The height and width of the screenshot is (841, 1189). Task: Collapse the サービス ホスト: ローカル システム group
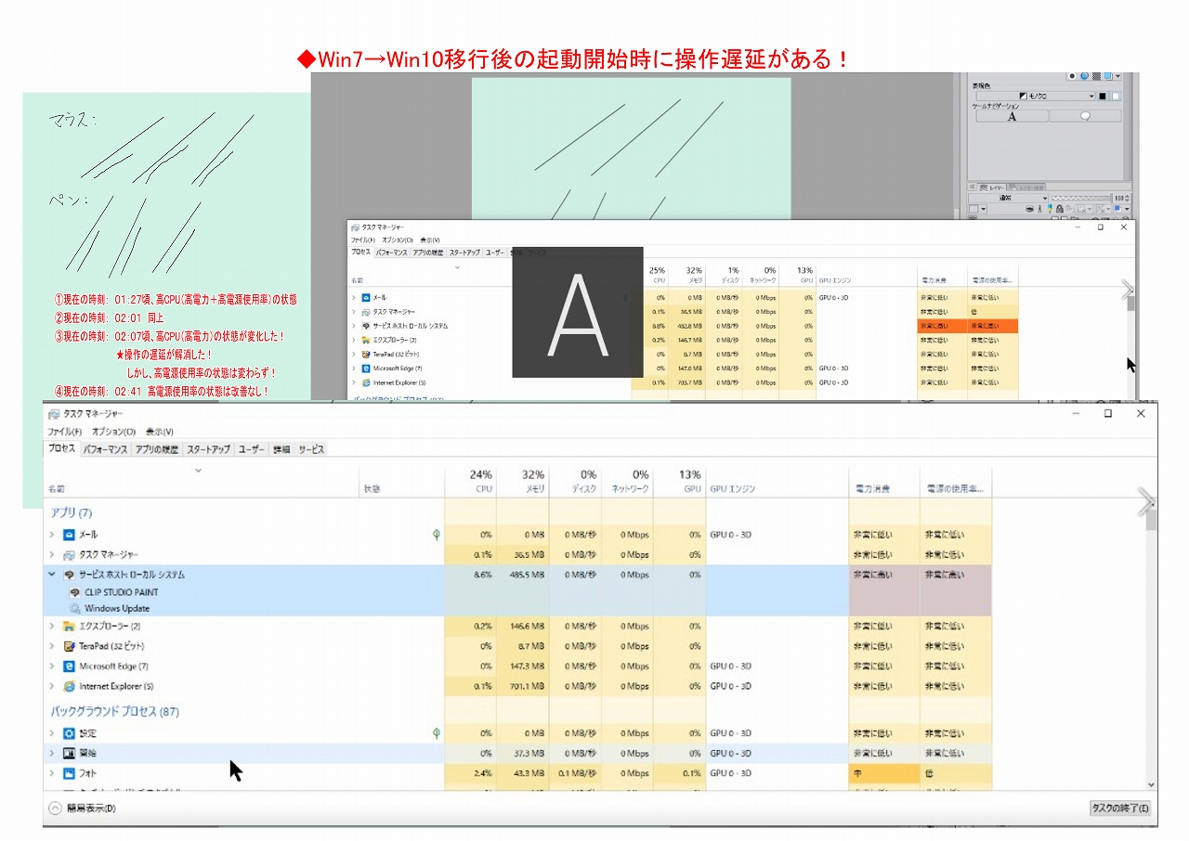click(52, 575)
